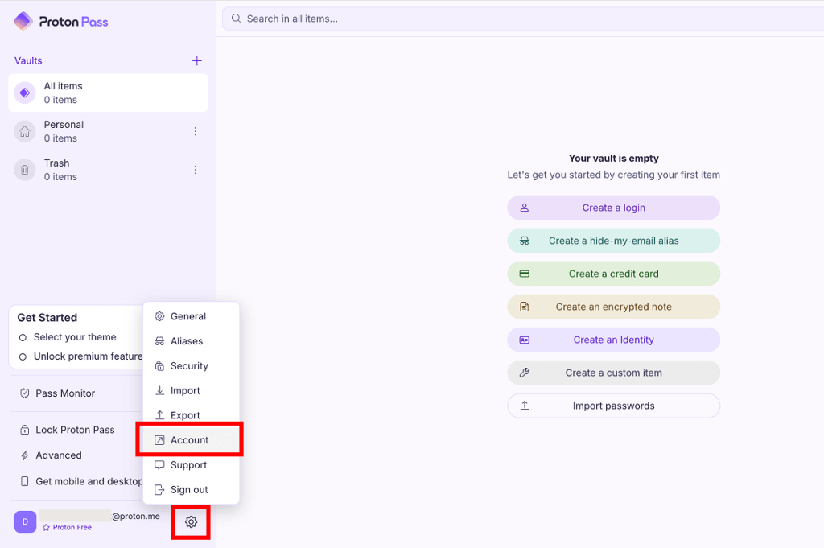Click the Proton Pass logo icon

click(23, 21)
